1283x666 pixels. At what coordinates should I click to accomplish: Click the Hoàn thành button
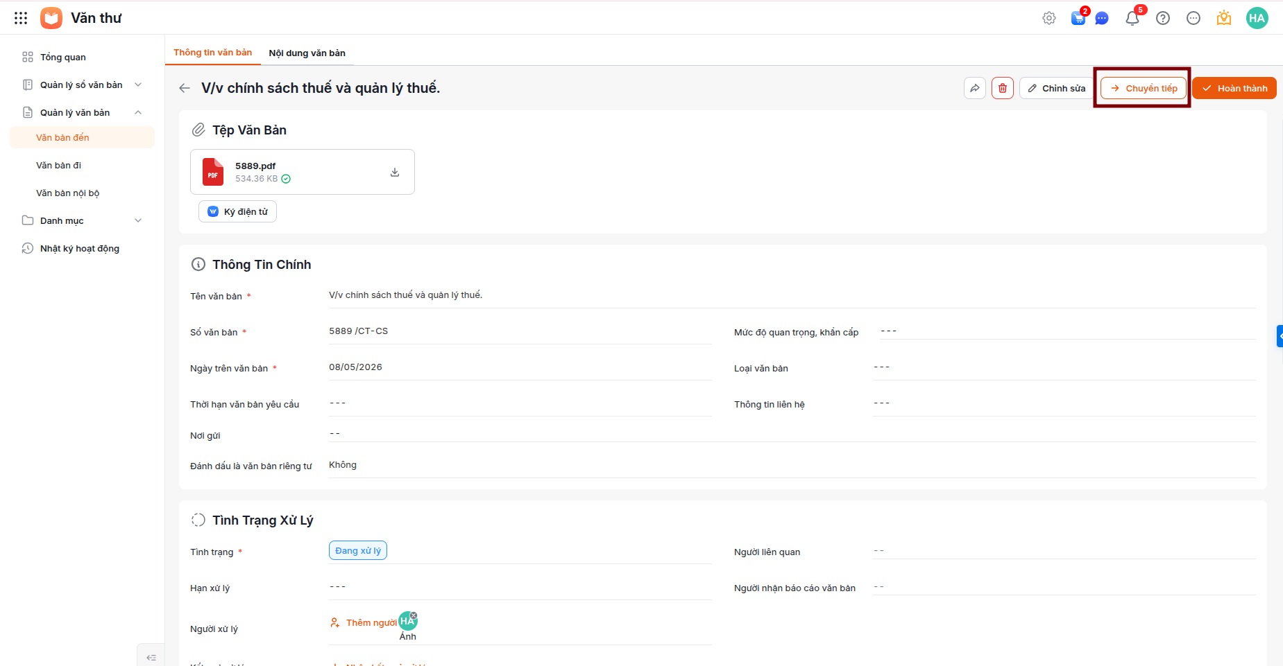click(1234, 88)
